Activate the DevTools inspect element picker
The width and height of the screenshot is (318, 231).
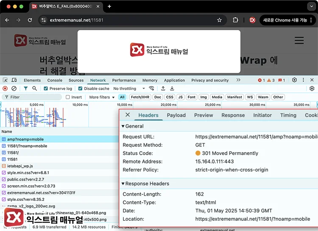[x=5, y=80]
